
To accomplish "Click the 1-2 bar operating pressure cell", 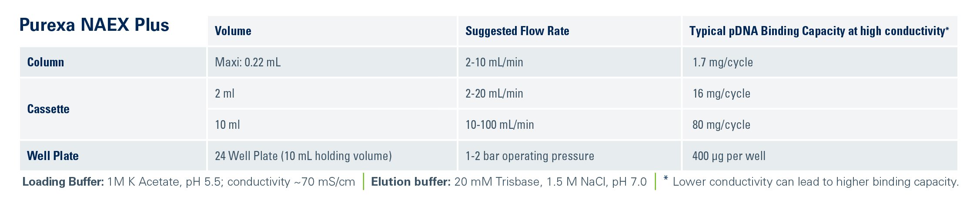I will [569, 156].
